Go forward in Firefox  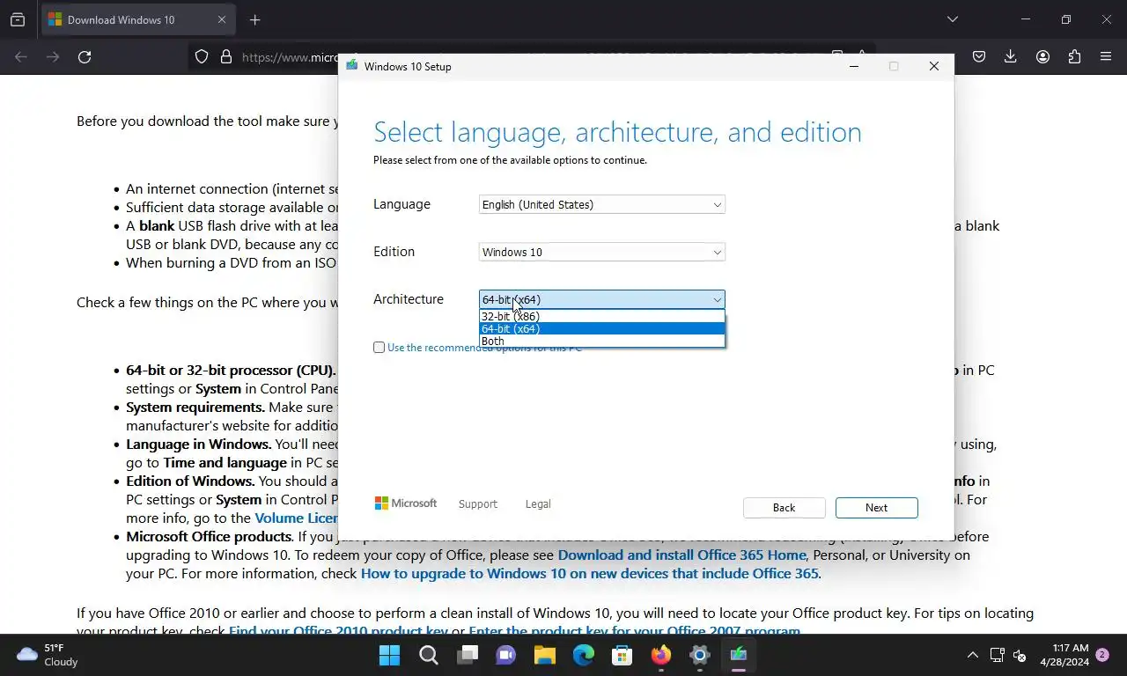tap(53, 57)
